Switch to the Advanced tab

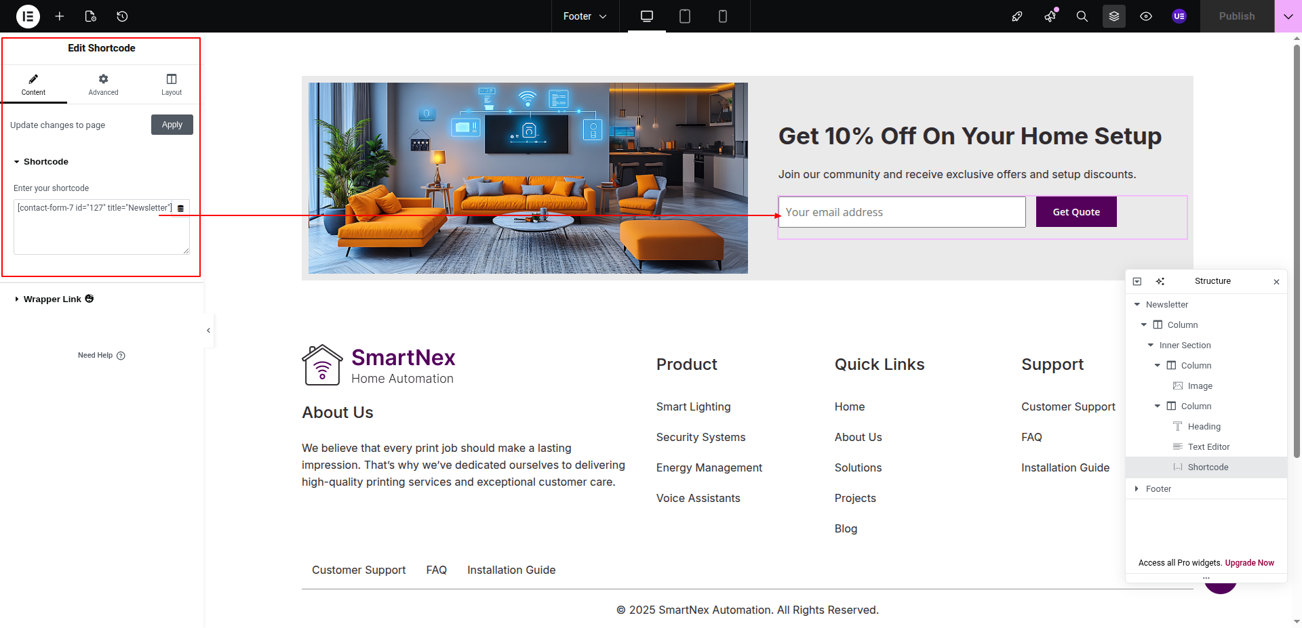pos(103,85)
